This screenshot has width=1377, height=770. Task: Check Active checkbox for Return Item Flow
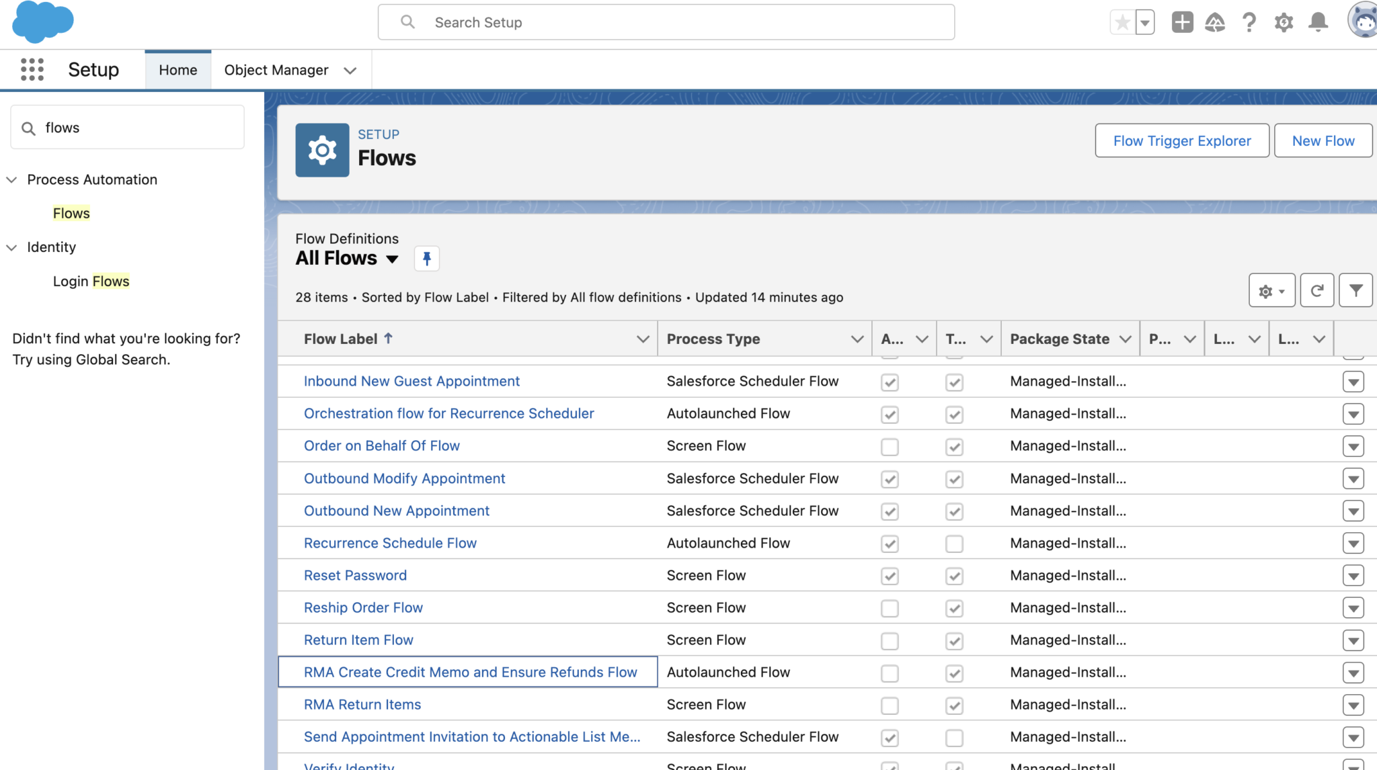pos(889,640)
